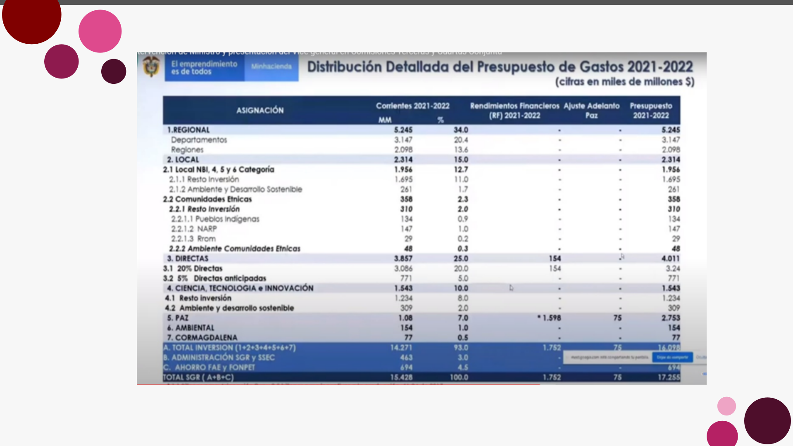Click the '3.2 5% Directas anticipadas' label
793x446 pixels.
click(x=214, y=278)
